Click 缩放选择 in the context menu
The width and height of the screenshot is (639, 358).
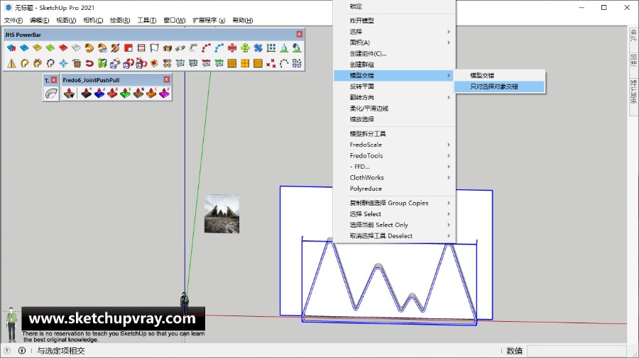click(x=395, y=120)
